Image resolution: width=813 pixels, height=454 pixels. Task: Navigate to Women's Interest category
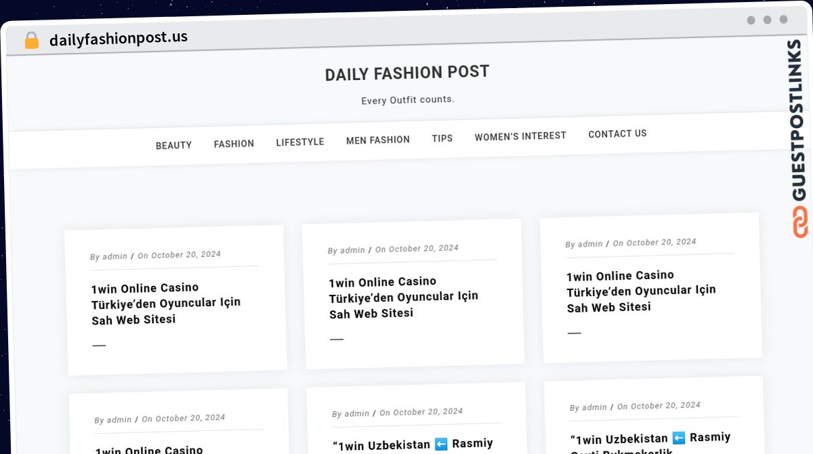click(x=520, y=136)
